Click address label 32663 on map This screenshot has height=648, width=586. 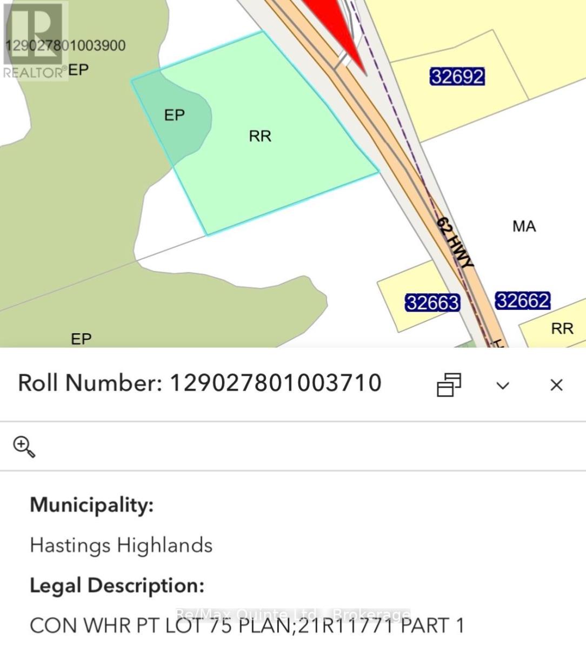(x=432, y=303)
